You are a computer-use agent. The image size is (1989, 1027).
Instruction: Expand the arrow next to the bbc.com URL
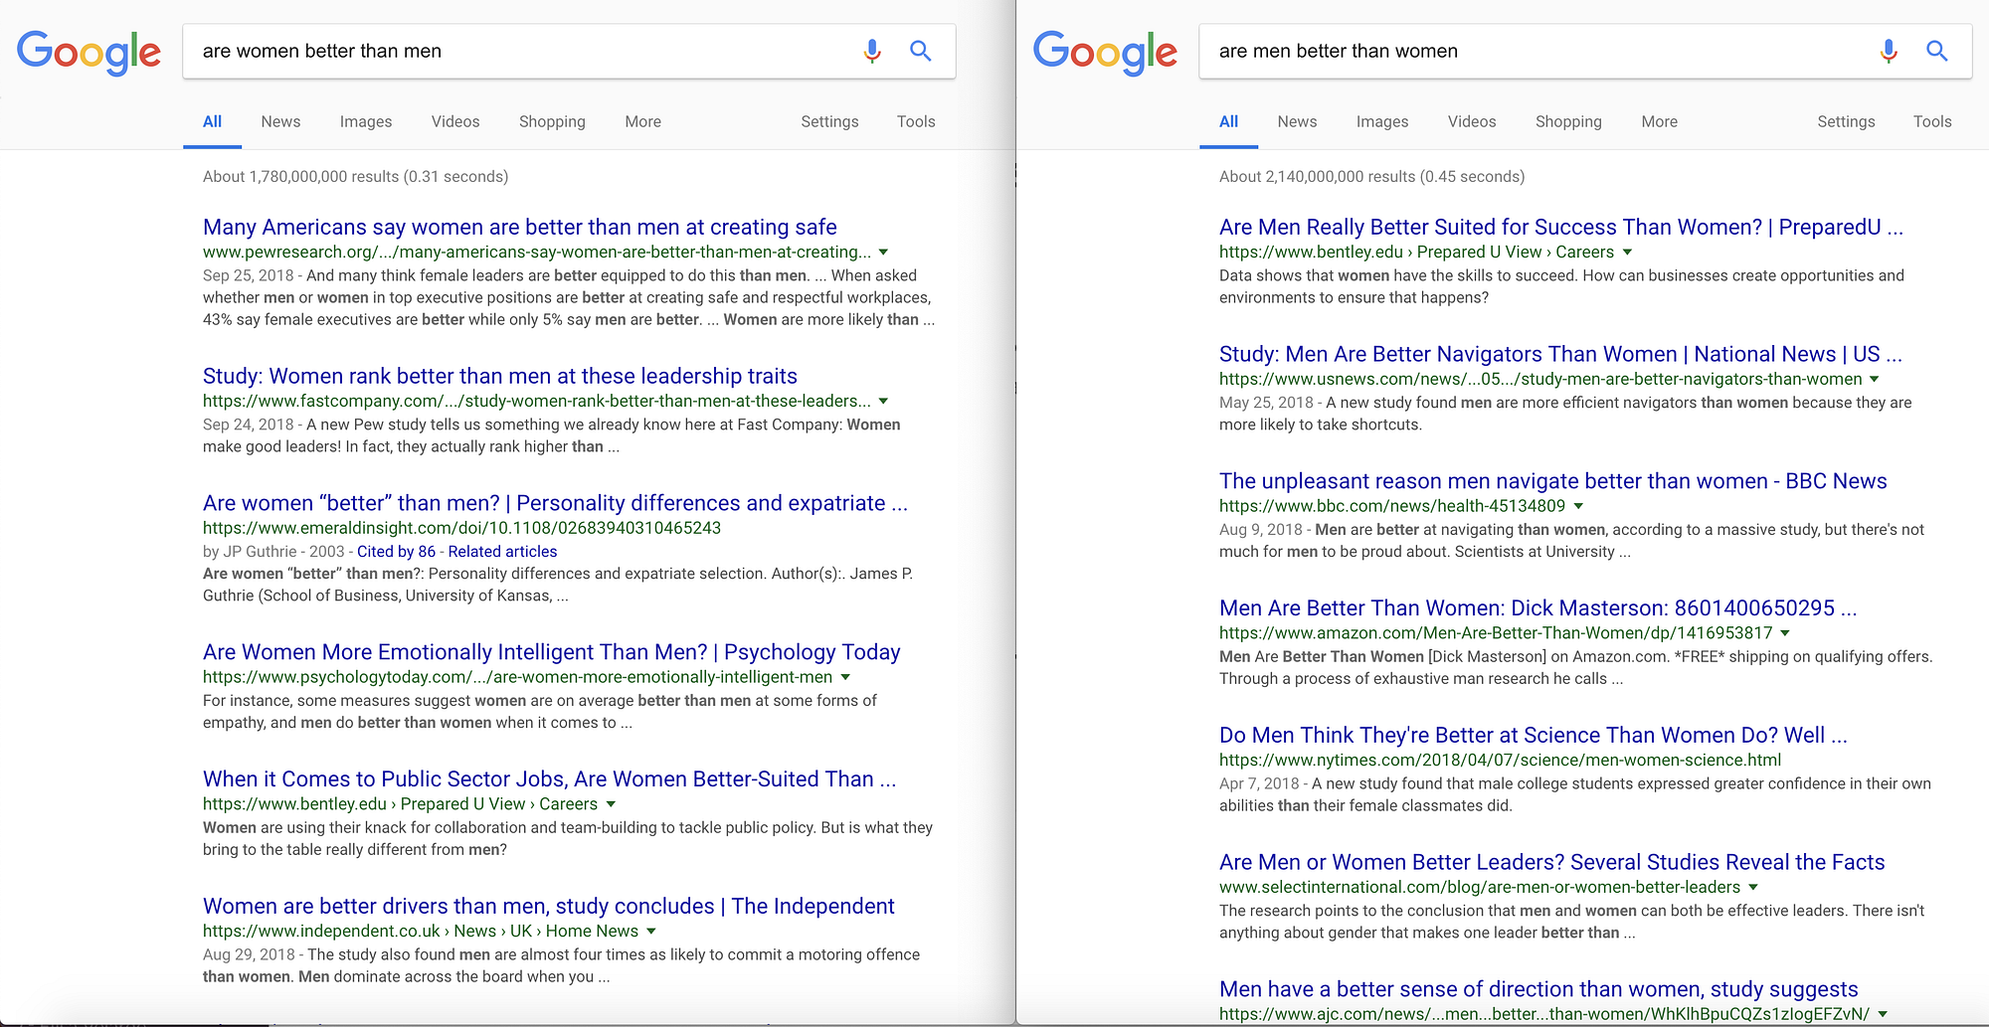1578,506
